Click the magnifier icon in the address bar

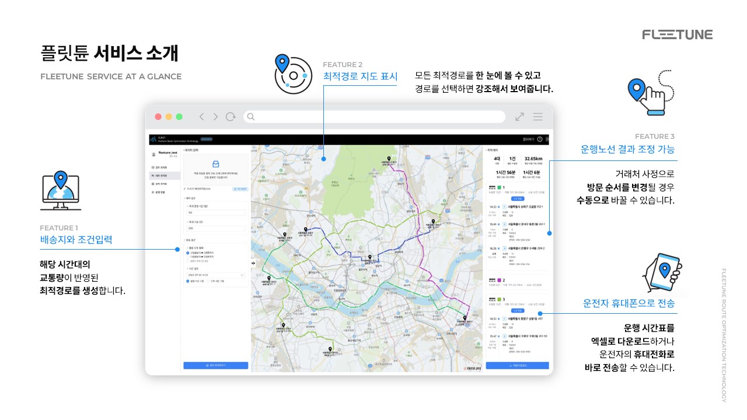point(251,117)
